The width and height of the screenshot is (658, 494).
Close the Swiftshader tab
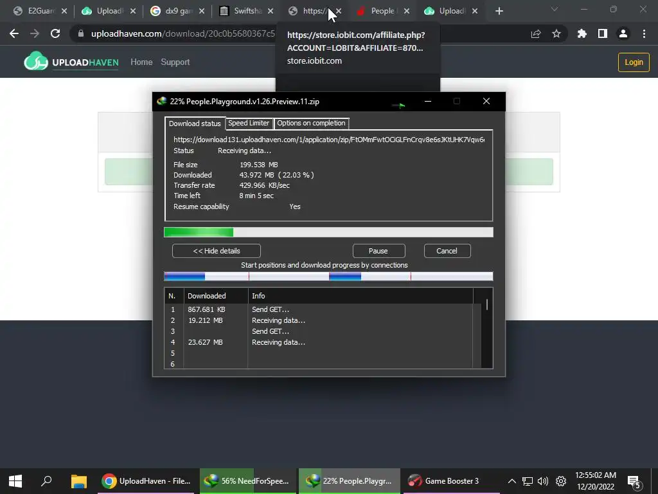271,12
